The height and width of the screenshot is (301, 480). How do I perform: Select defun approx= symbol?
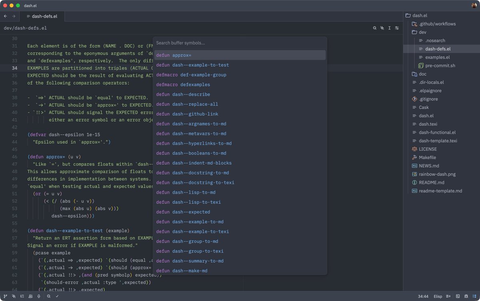(x=240, y=55)
